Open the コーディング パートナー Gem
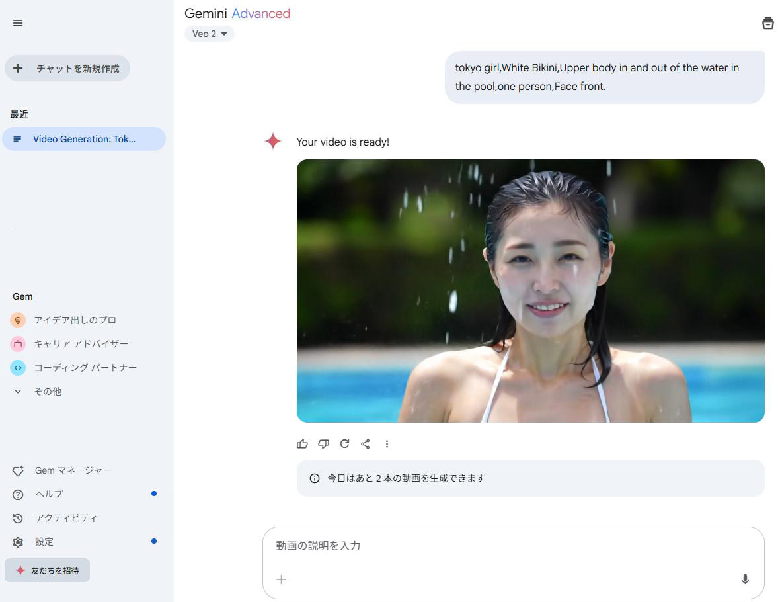 pyautogui.click(x=85, y=368)
